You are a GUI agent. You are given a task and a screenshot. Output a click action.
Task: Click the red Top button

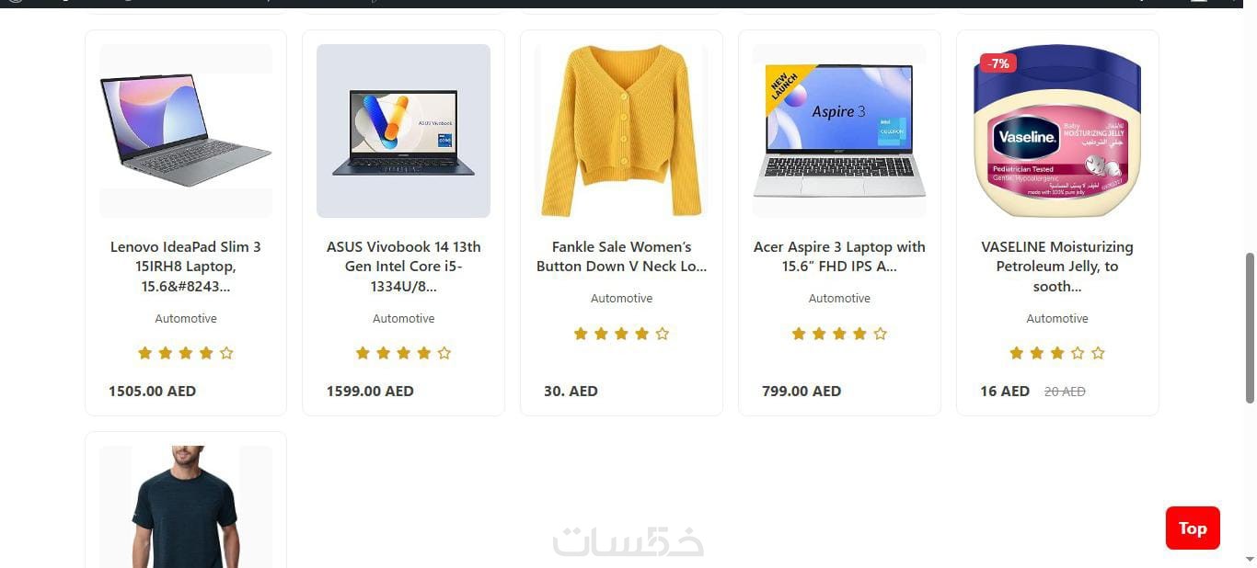click(1193, 528)
